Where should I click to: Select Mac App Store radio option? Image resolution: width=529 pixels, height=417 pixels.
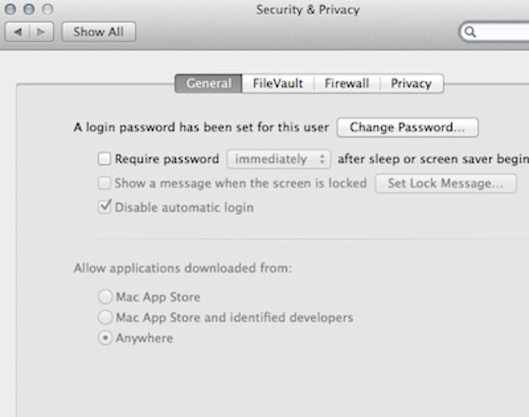pyautogui.click(x=105, y=297)
